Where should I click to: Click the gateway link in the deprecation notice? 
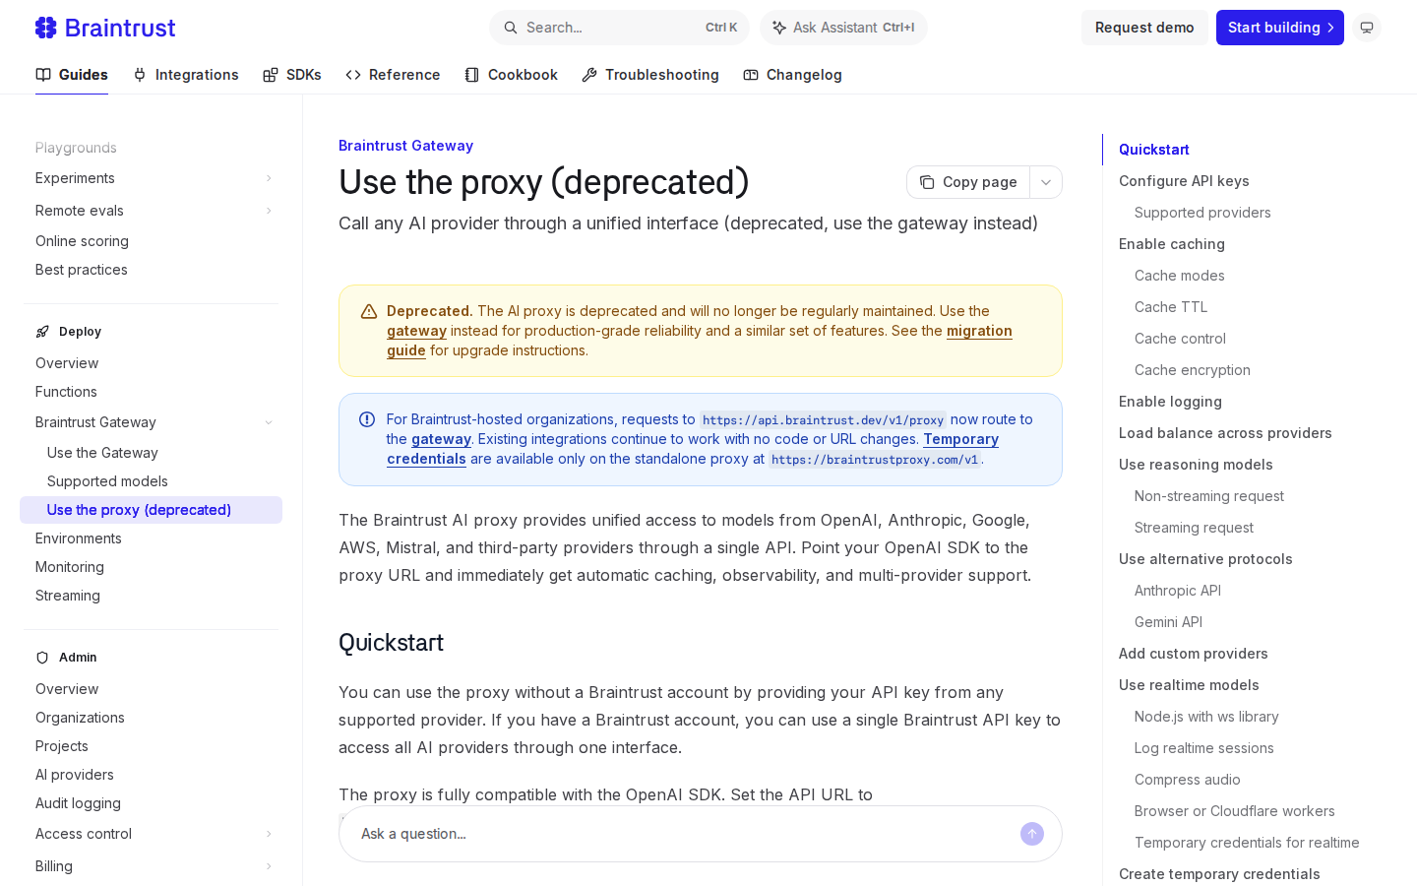click(416, 331)
